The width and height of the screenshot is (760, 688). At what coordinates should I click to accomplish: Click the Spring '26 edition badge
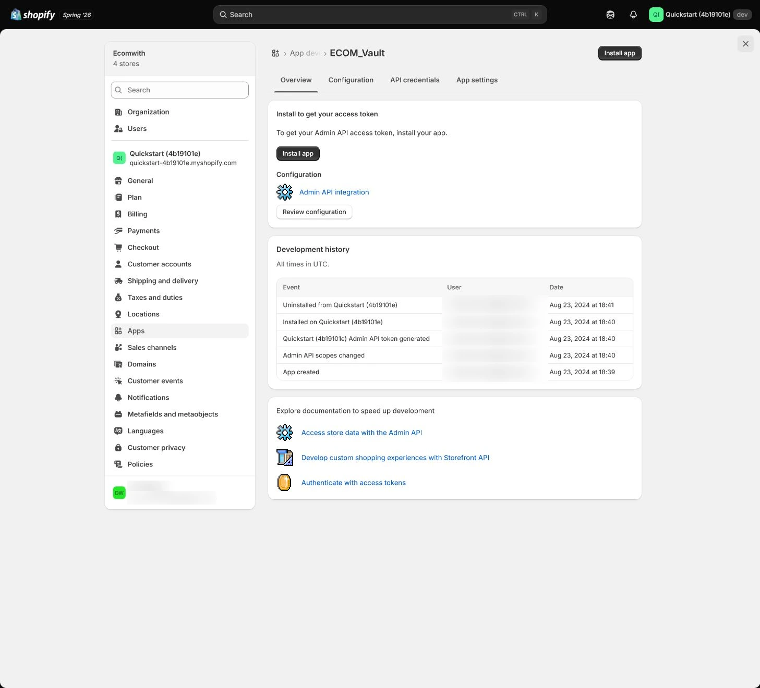[77, 15]
